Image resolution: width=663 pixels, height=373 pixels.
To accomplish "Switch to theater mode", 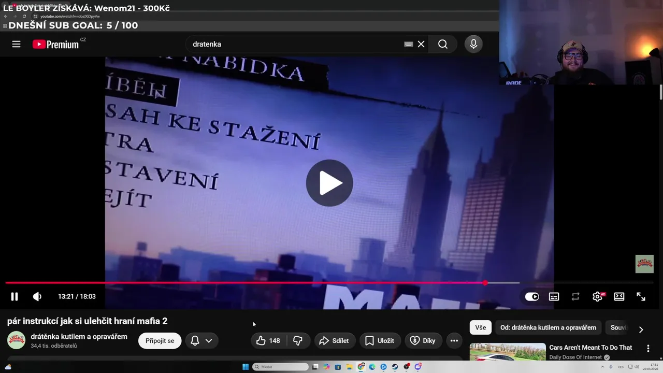I will 619,296.
